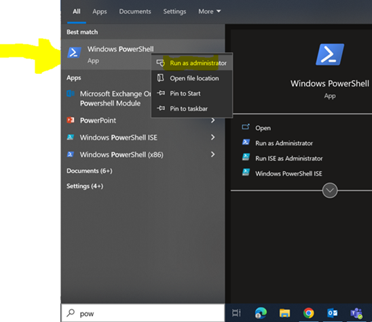The image size is (372, 322).
Task: Click the search box containing pow
Action: click(143, 313)
